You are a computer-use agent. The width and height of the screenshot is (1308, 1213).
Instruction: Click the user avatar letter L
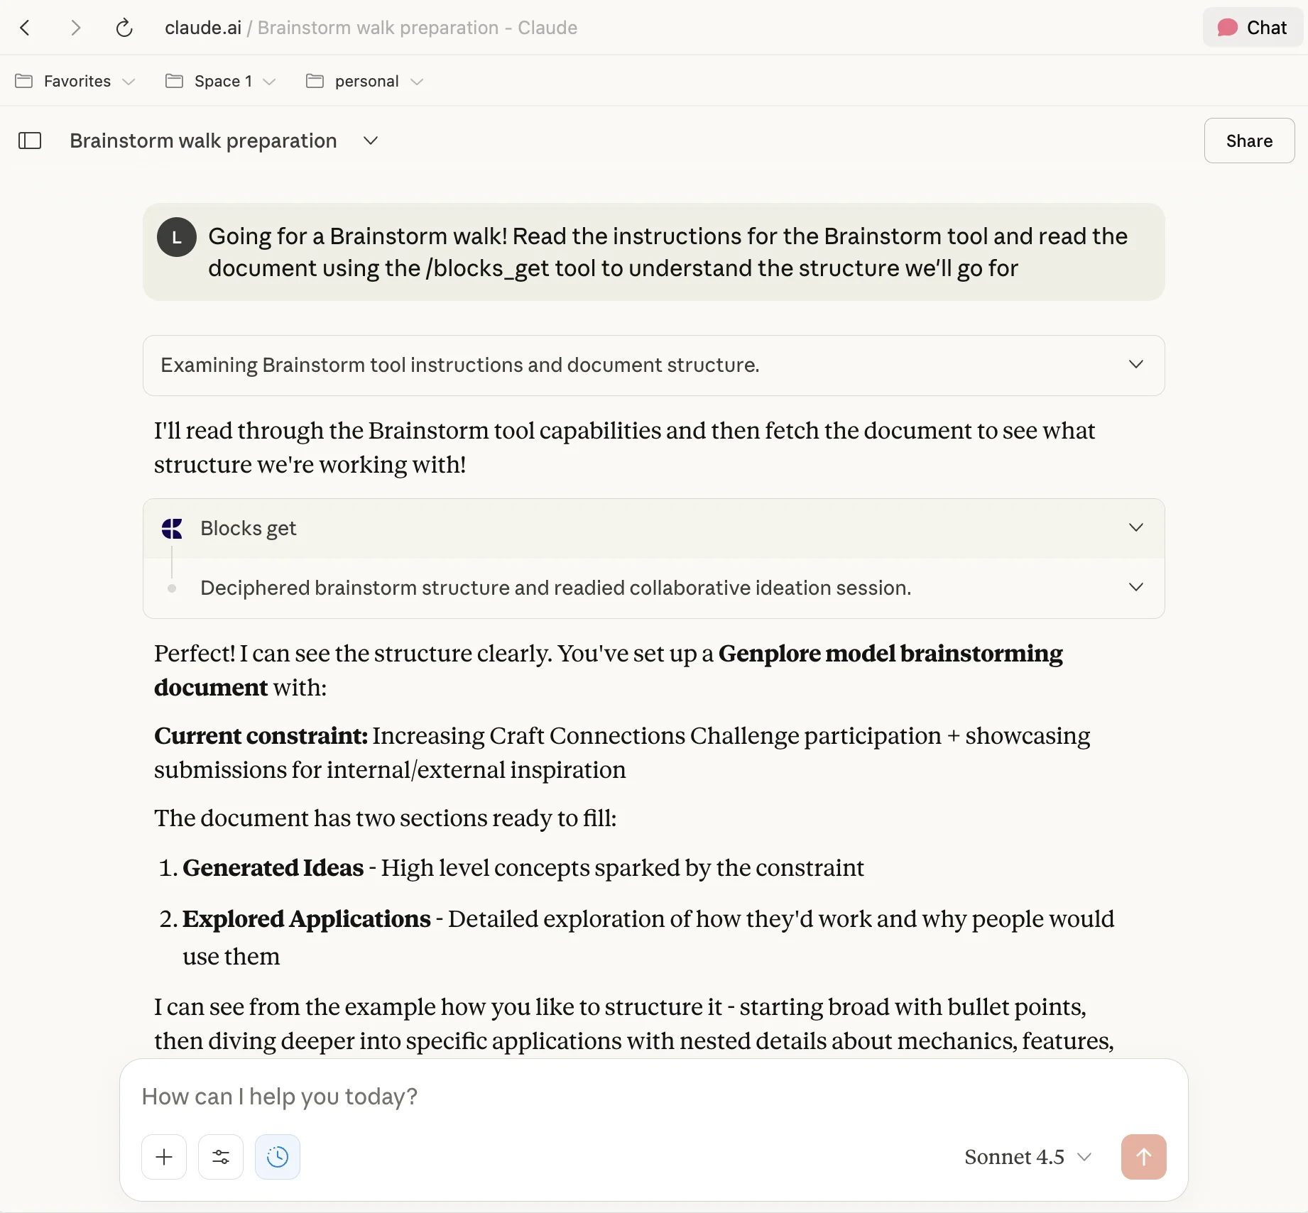point(177,237)
